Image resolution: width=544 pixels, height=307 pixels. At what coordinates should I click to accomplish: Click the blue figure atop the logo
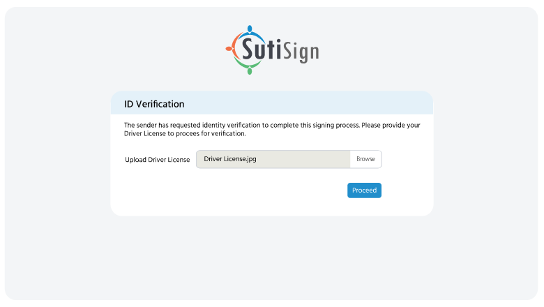pos(249,30)
